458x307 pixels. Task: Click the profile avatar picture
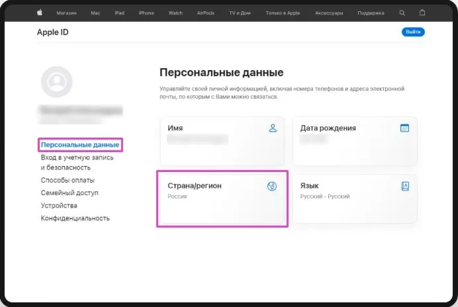tap(57, 82)
